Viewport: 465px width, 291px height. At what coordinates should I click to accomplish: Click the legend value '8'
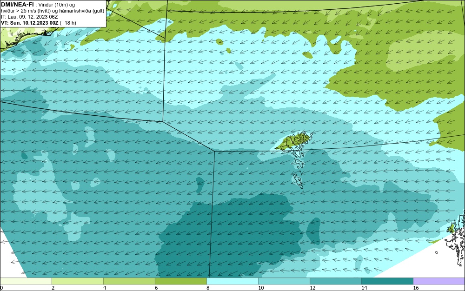[x=207, y=288]
